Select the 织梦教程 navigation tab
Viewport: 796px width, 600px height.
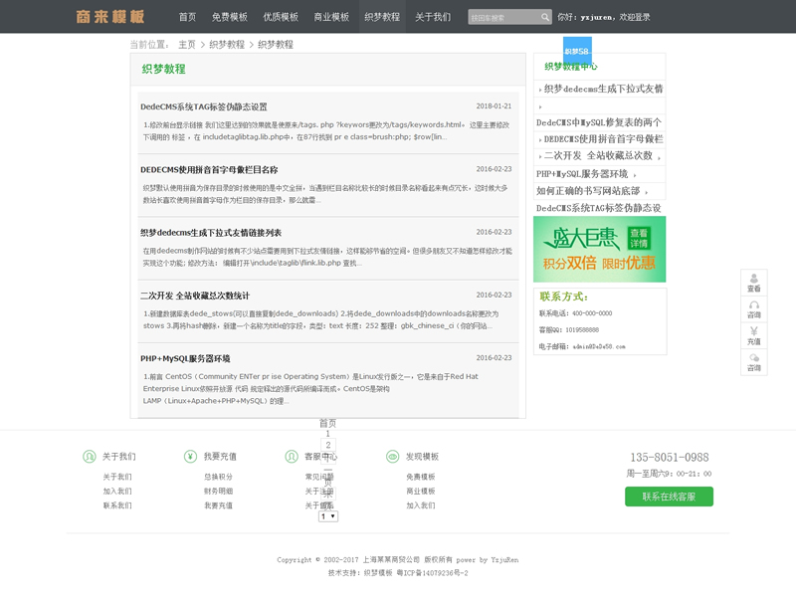click(x=382, y=17)
